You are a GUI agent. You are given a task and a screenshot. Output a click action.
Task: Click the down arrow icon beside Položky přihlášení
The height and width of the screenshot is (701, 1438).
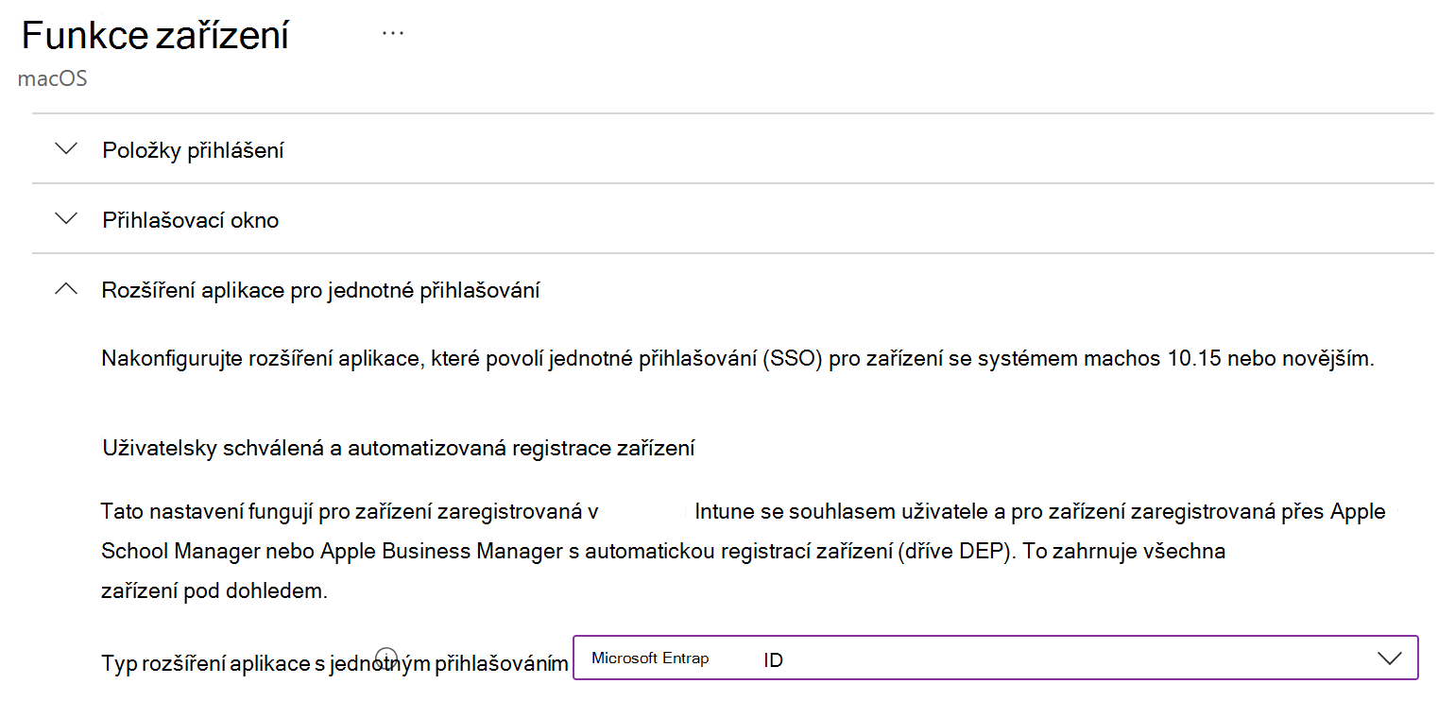click(64, 148)
